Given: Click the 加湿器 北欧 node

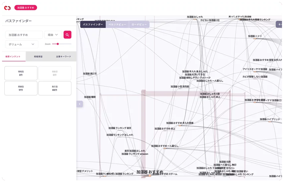Looking at the screenshot, I should (x=225, y=162).
